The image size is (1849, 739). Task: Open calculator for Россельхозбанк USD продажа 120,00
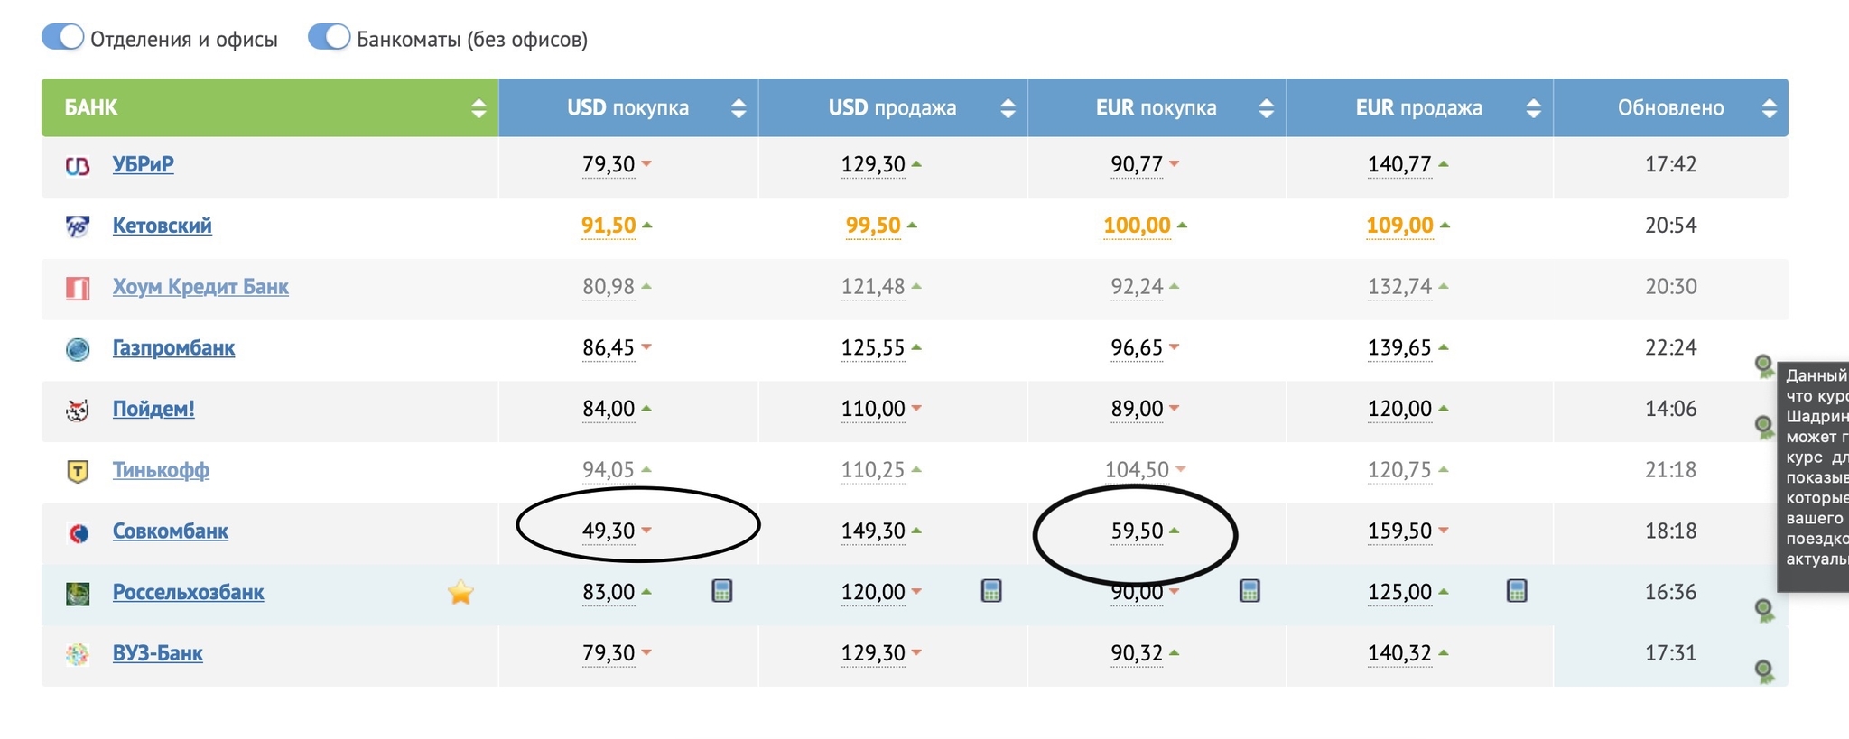coord(991,591)
